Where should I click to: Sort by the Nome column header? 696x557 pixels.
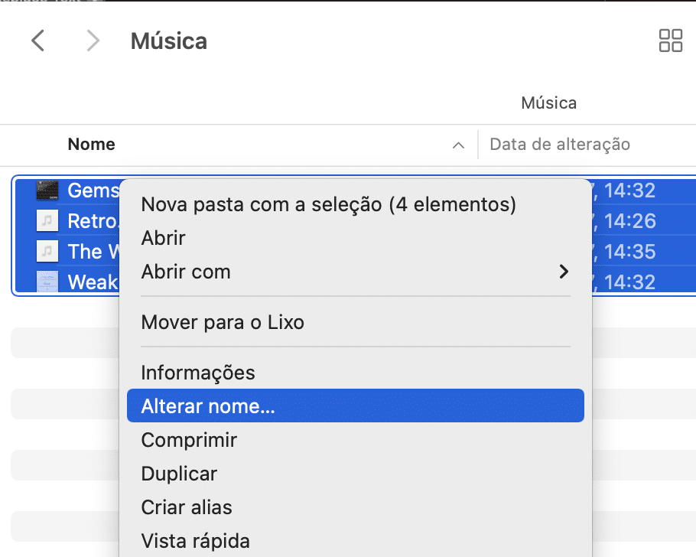(92, 145)
